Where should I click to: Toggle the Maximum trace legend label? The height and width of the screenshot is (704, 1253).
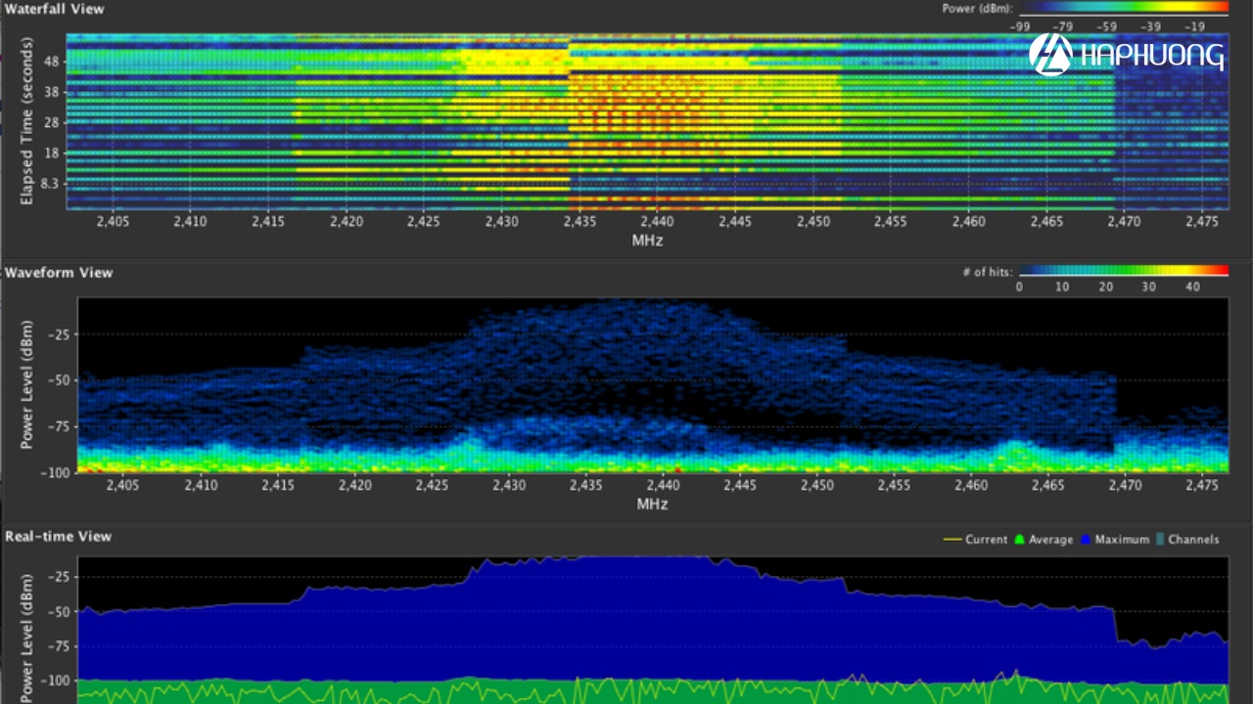coord(1122,540)
